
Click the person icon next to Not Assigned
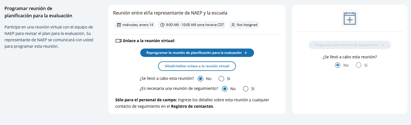233,25
